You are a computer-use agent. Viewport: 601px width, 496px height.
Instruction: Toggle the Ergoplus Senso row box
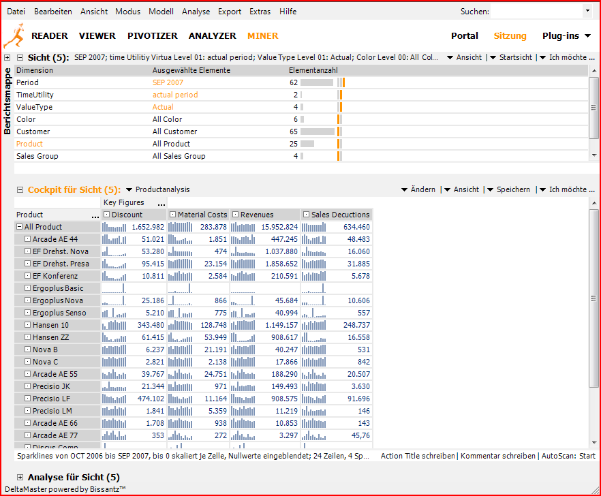[x=27, y=313]
